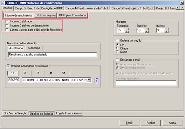Check Imprime Detalhes de dependente
The image size is (185, 129).
[x=7, y=25]
